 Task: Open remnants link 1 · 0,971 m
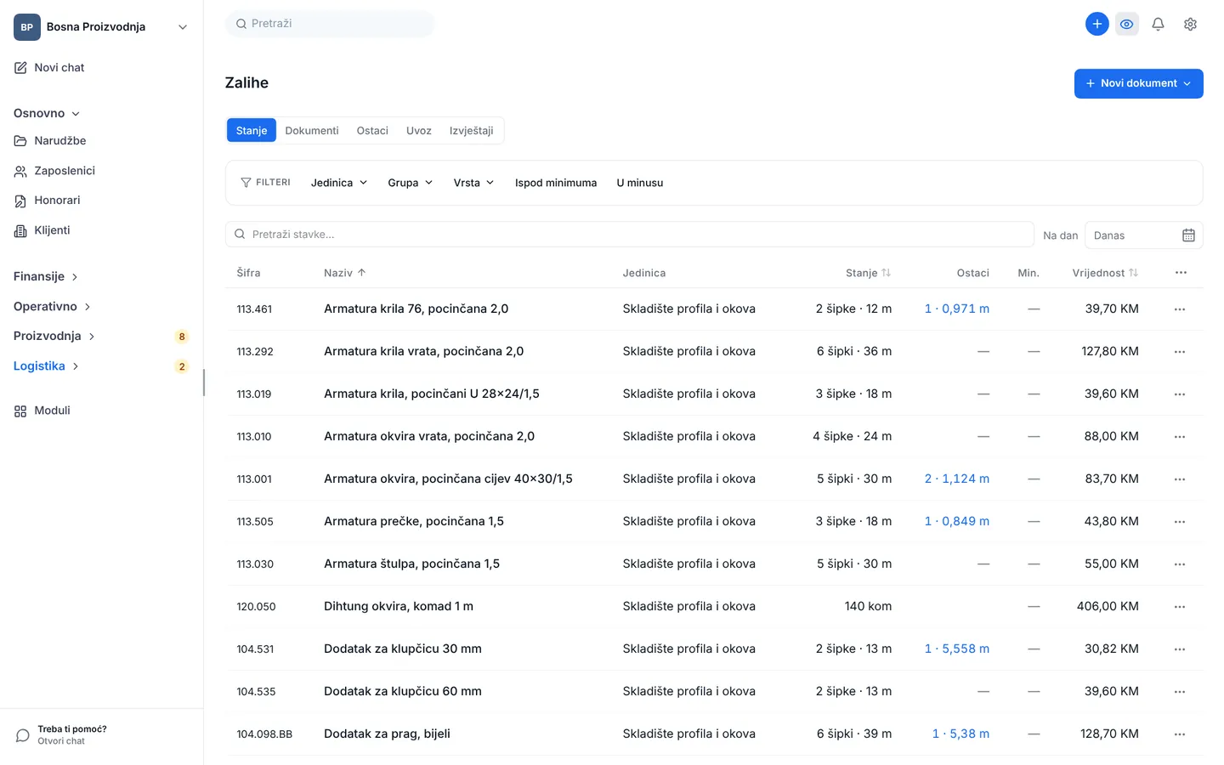[x=957, y=309]
